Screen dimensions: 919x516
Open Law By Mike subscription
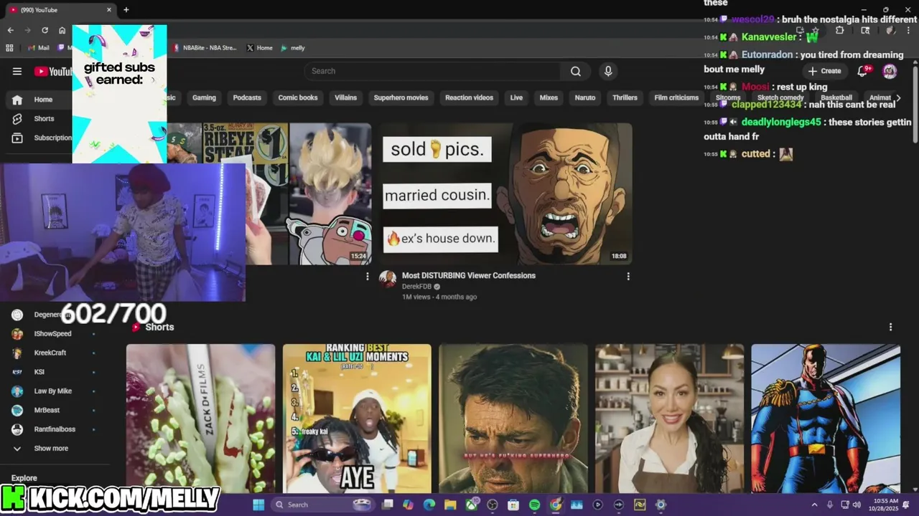(x=52, y=391)
